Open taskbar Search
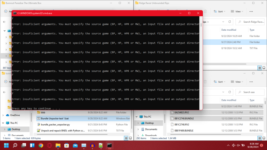267x150 pixels. coord(15,145)
